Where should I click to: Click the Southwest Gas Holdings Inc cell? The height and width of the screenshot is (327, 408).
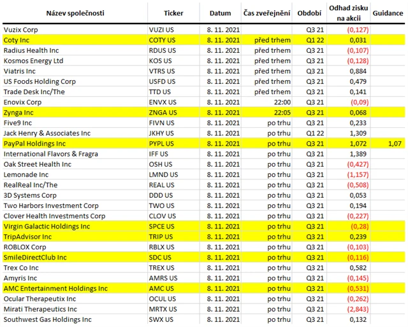47,319
